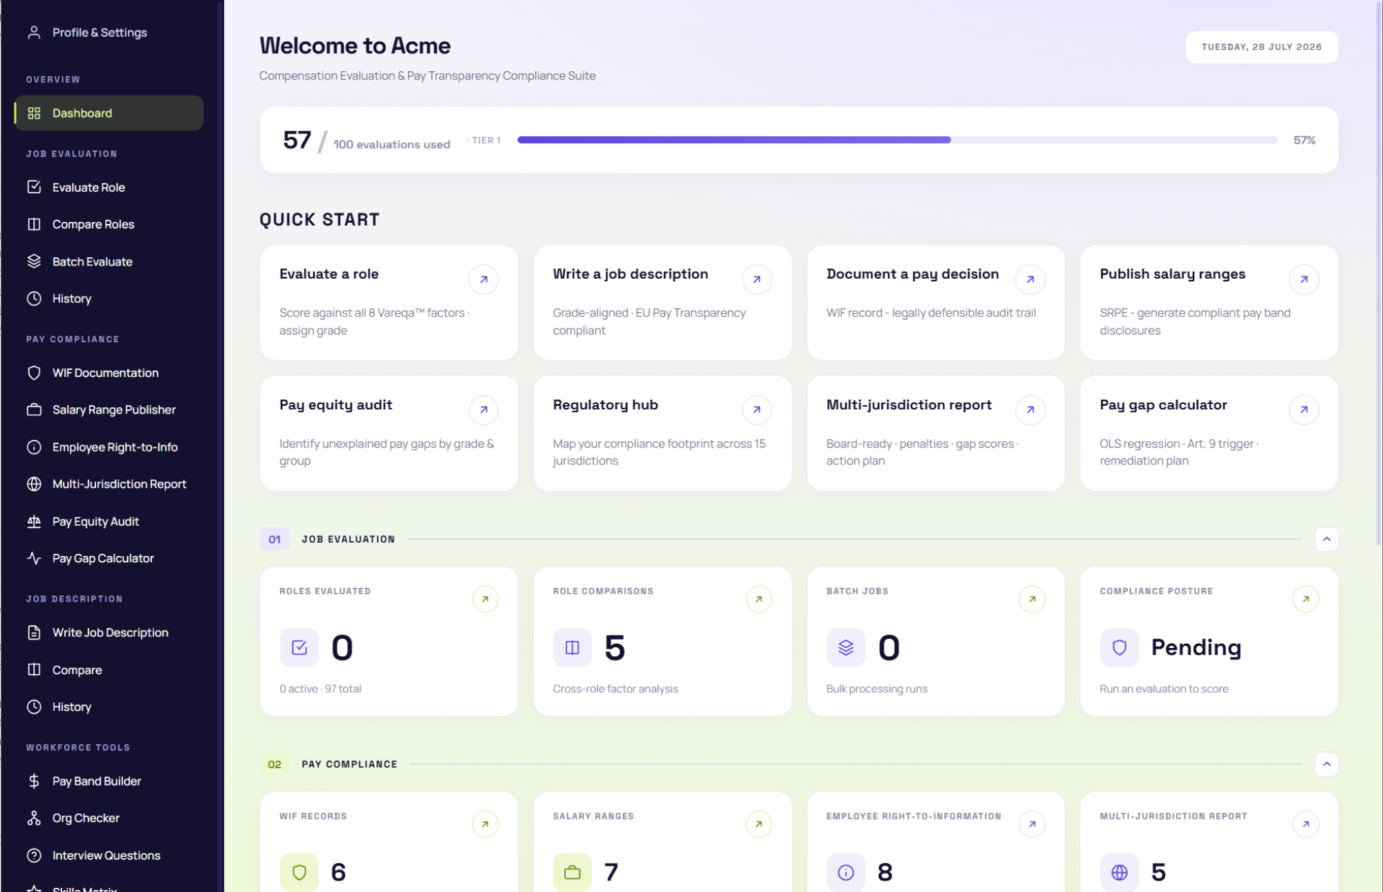Open arrow on Employee Right-to-Information stat card

coord(1032,824)
